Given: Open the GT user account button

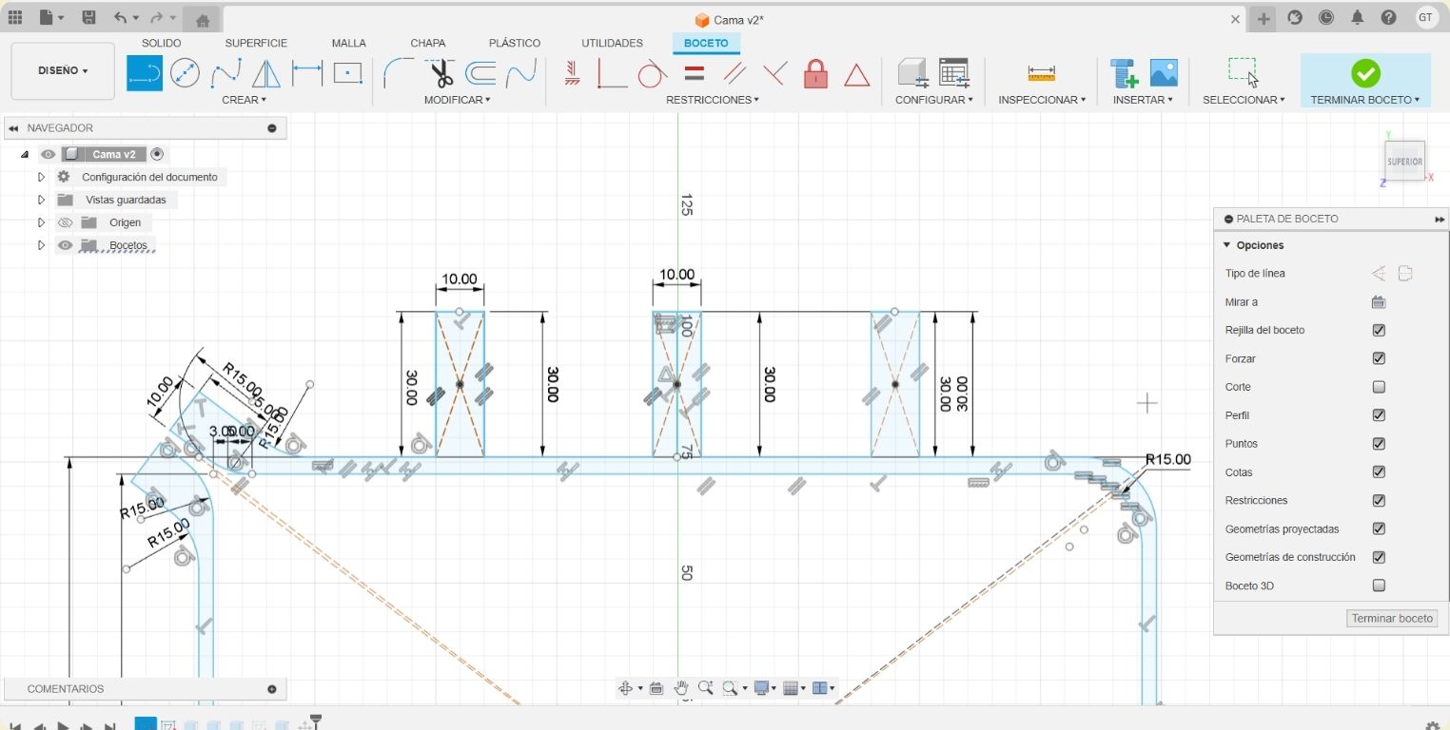Looking at the screenshot, I should click(1426, 17).
